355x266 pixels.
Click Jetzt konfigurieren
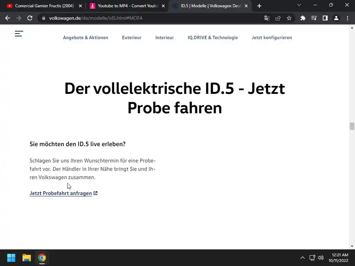[x=272, y=37]
